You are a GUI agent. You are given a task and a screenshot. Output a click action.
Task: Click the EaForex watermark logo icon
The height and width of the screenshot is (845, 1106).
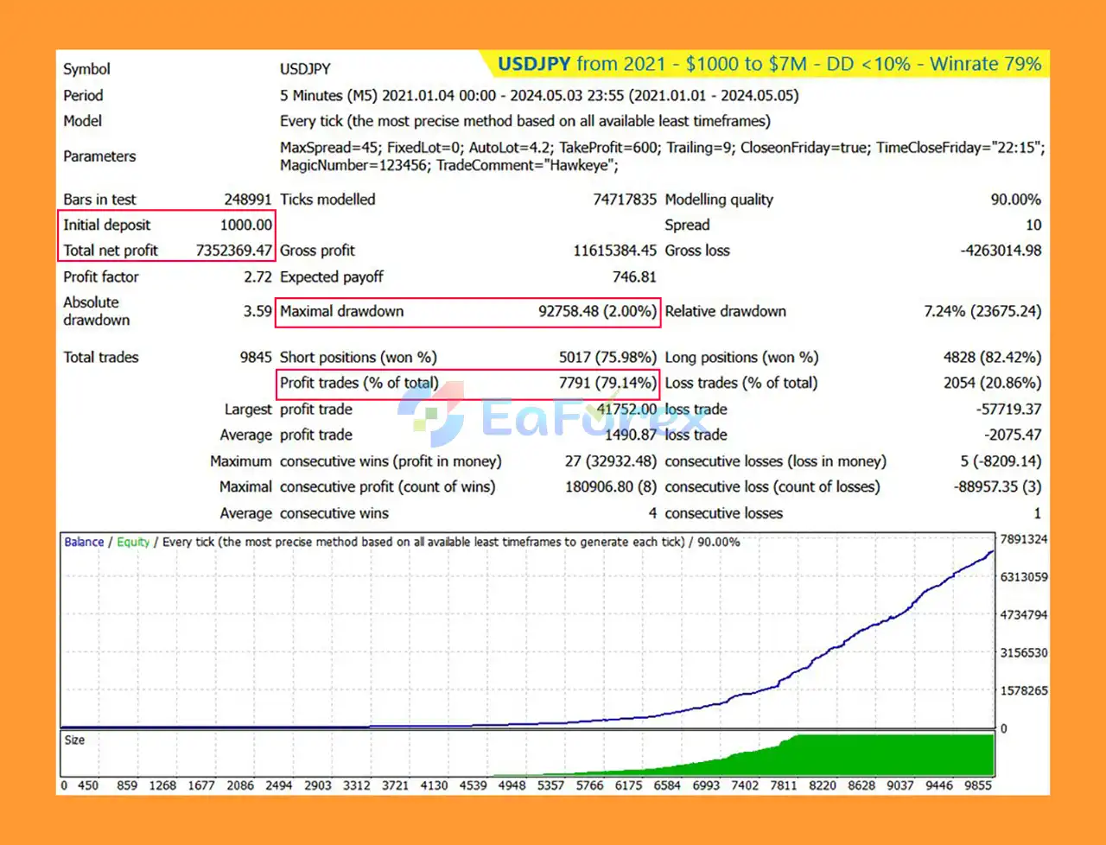click(431, 413)
